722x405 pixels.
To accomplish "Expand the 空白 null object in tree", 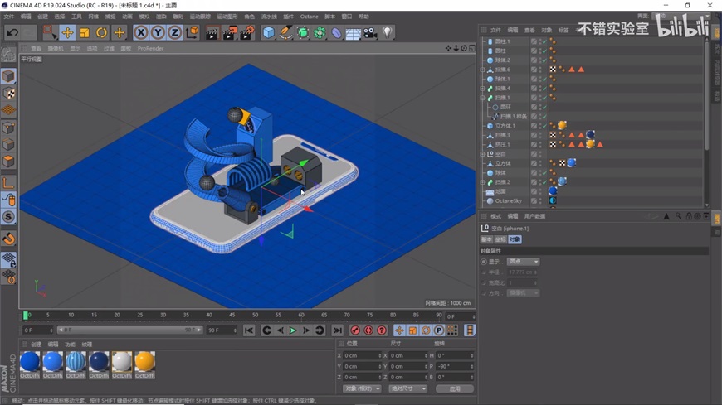I will tap(482, 154).
